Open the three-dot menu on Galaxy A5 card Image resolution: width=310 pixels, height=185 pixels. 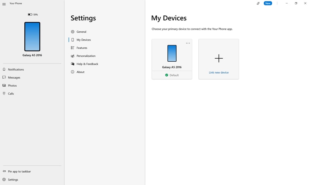(x=188, y=43)
